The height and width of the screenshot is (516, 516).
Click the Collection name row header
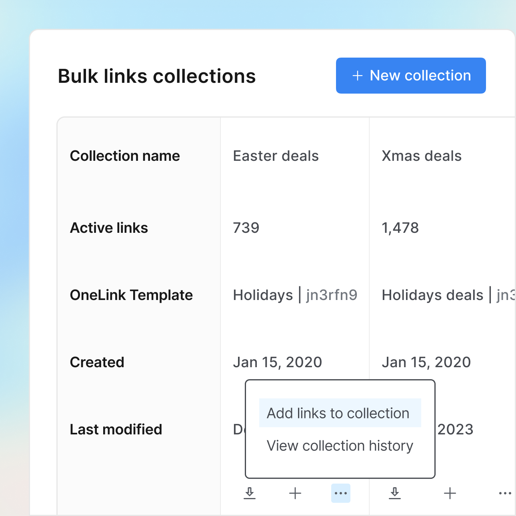pos(125,156)
